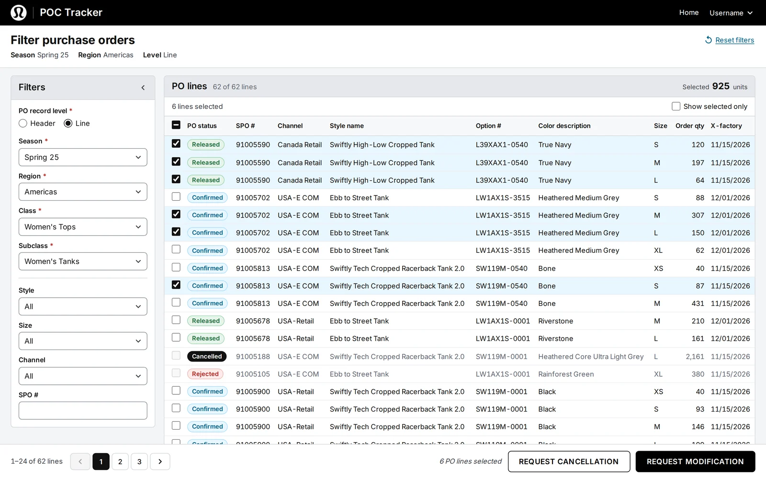
Task: Click the Reset filters link
Action: coord(734,40)
